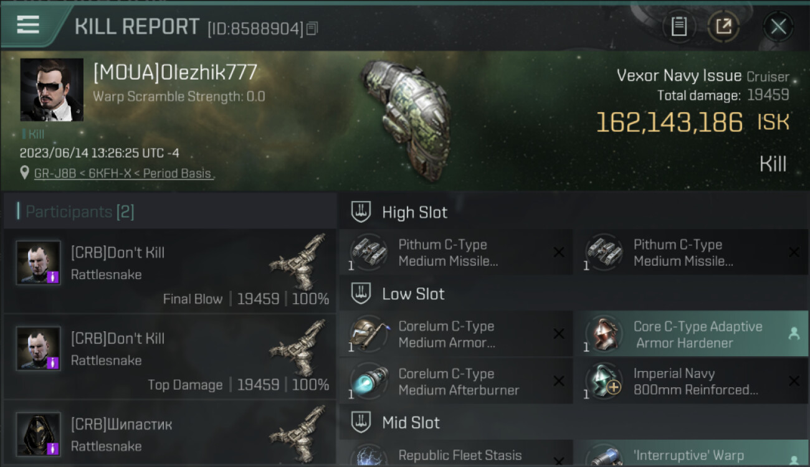Open the hamburger menu
Viewport: 810px width, 467px height.
(x=28, y=25)
